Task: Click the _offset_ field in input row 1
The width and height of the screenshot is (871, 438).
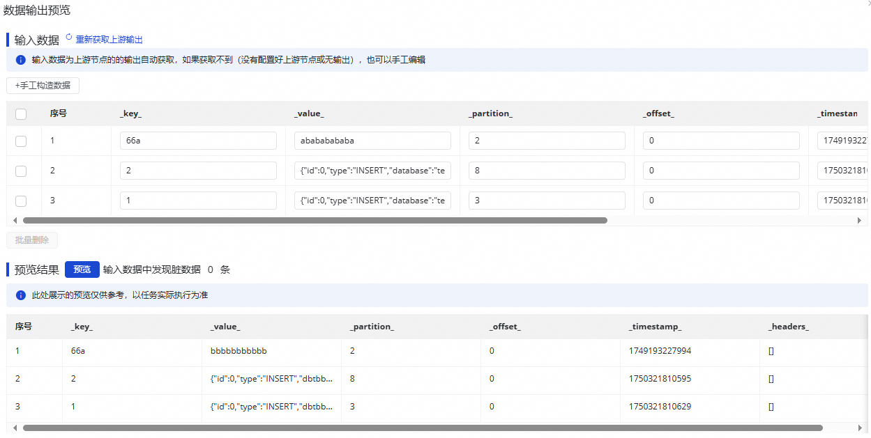Action: (x=721, y=141)
